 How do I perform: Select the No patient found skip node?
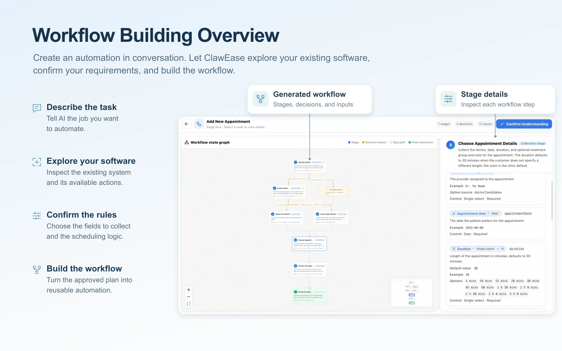[x=333, y=192]
